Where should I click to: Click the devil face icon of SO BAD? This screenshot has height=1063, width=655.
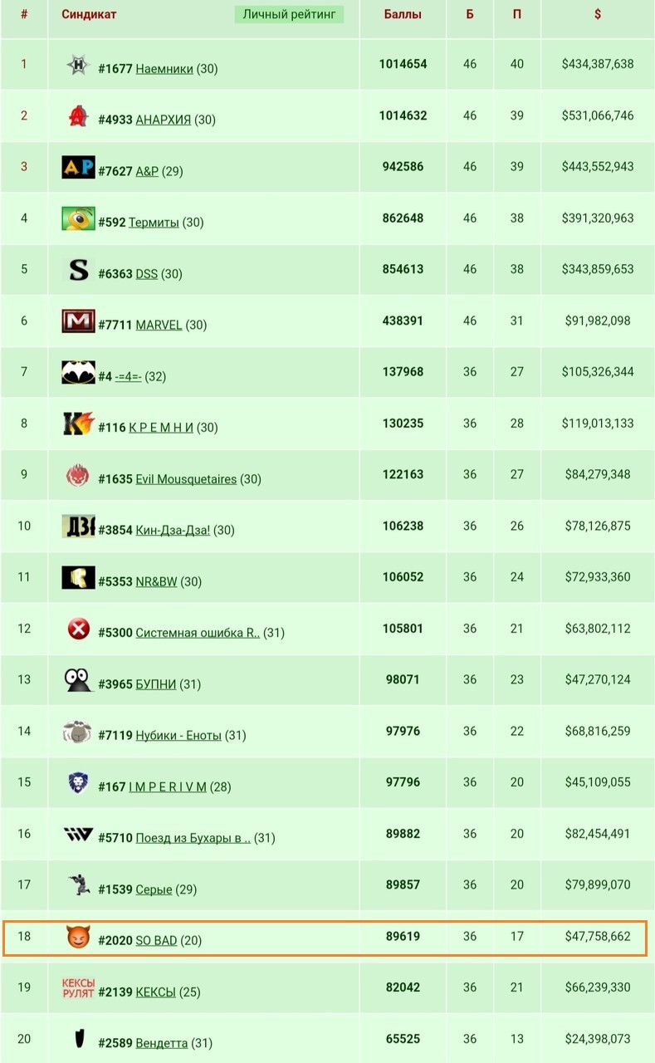click(x=78, y=938)
